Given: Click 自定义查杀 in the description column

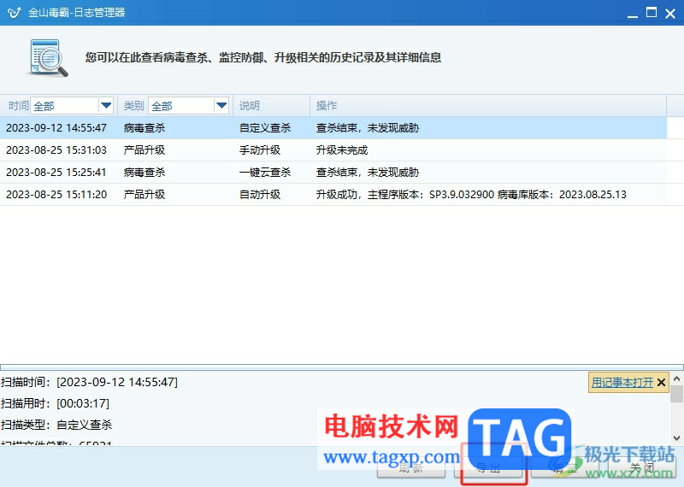Looking at the screenshot, I should 265,128.
